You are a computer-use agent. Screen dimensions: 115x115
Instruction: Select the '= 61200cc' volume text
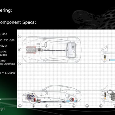coord(9,73)
